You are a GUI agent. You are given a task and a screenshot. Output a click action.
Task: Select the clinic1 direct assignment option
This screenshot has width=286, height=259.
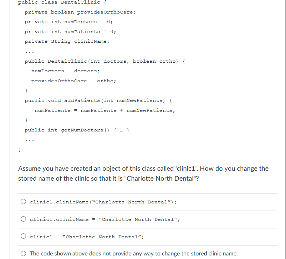click(23, 236)
